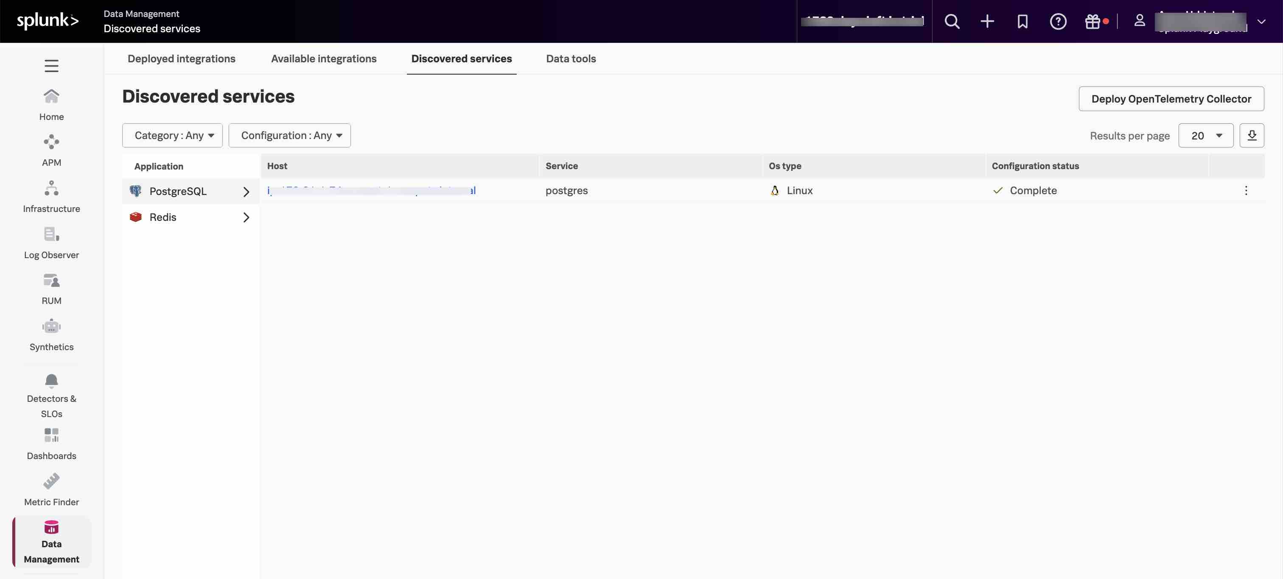Open the Home section
The height and width of the screenshot is (579, 1283).
click(51, 105)
